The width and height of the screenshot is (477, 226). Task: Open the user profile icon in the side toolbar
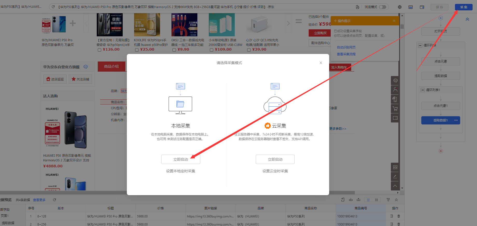(x=395, y=90)
